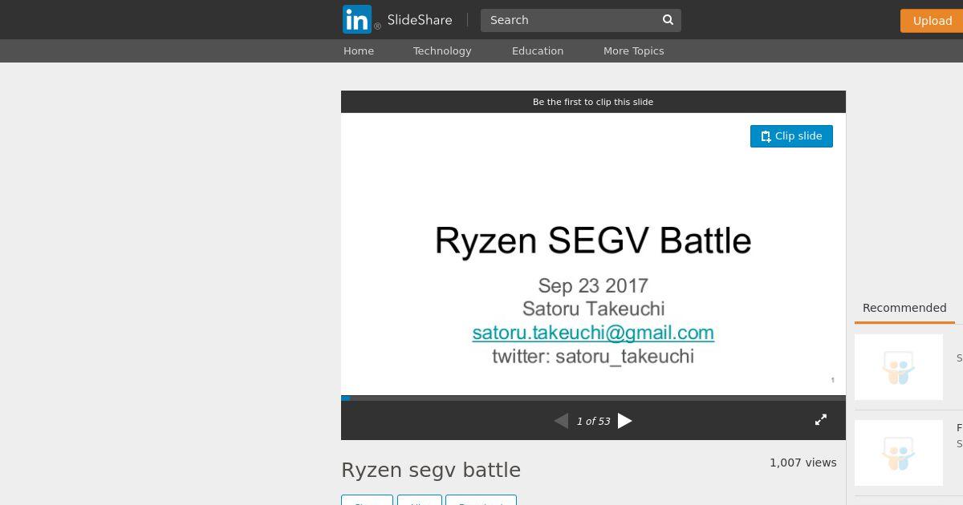Click the 'Ryzen SEGV Battle' slide heading
Image resolution: width=963 pixels, height=505 pixels.
pos(593,240)
